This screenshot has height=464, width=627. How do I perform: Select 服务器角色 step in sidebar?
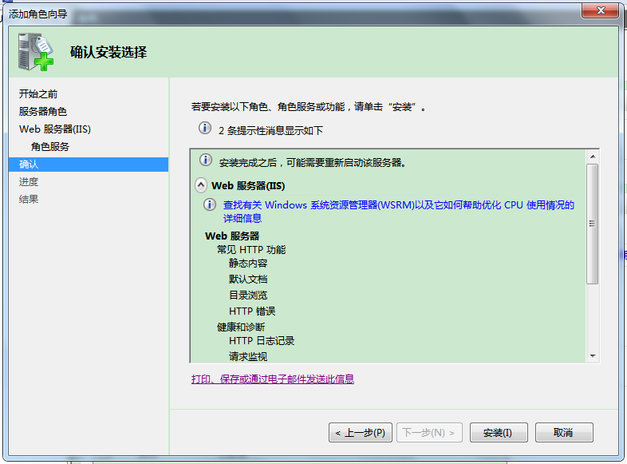click(43, 112)
